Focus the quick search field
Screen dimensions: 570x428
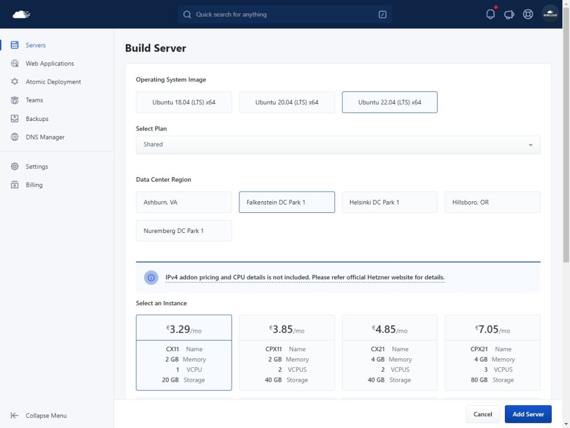284,14
